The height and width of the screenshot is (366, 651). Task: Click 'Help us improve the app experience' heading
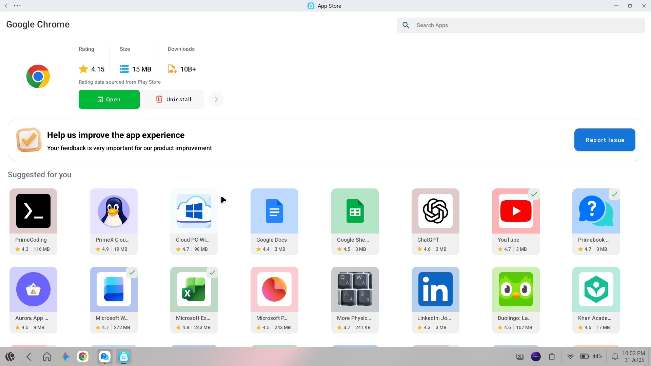(x=116, y=135)
